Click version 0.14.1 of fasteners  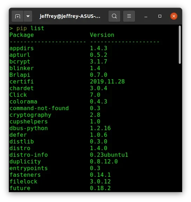point(100,175)
